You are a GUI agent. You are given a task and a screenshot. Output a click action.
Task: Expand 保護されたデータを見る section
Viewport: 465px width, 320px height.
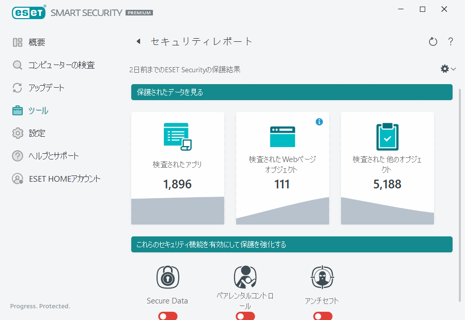[291, 91]
